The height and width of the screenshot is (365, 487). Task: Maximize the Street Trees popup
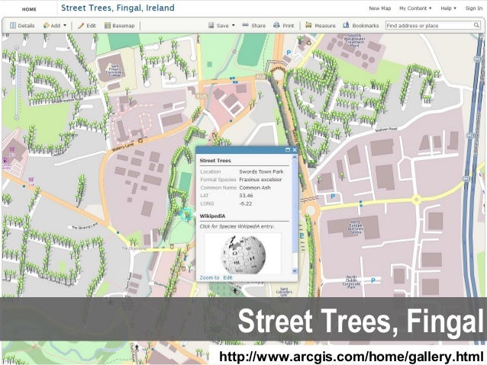pyautogui.click(x=288, y=150)
